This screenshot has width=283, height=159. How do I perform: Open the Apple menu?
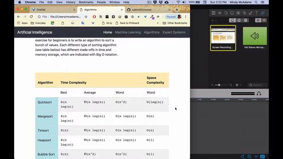(x=19, y=2)
